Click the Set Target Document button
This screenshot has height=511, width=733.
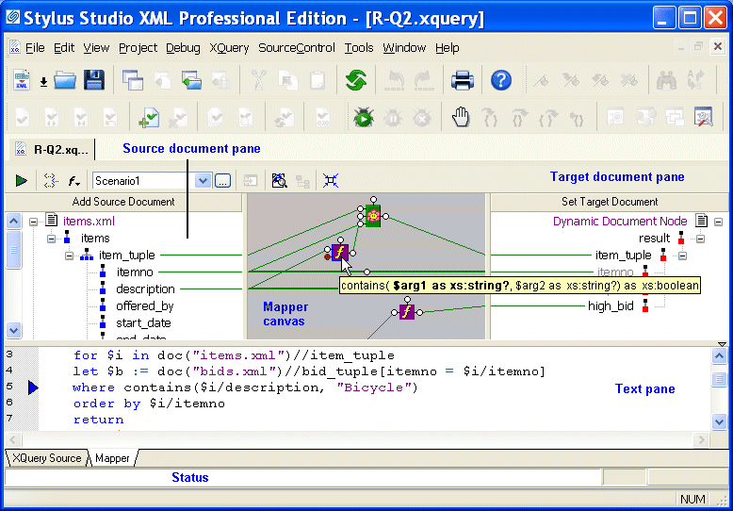(x=610, y=202)
